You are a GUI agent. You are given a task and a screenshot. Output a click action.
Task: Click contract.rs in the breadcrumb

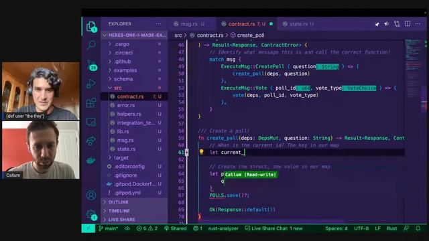tap(210, 35)
